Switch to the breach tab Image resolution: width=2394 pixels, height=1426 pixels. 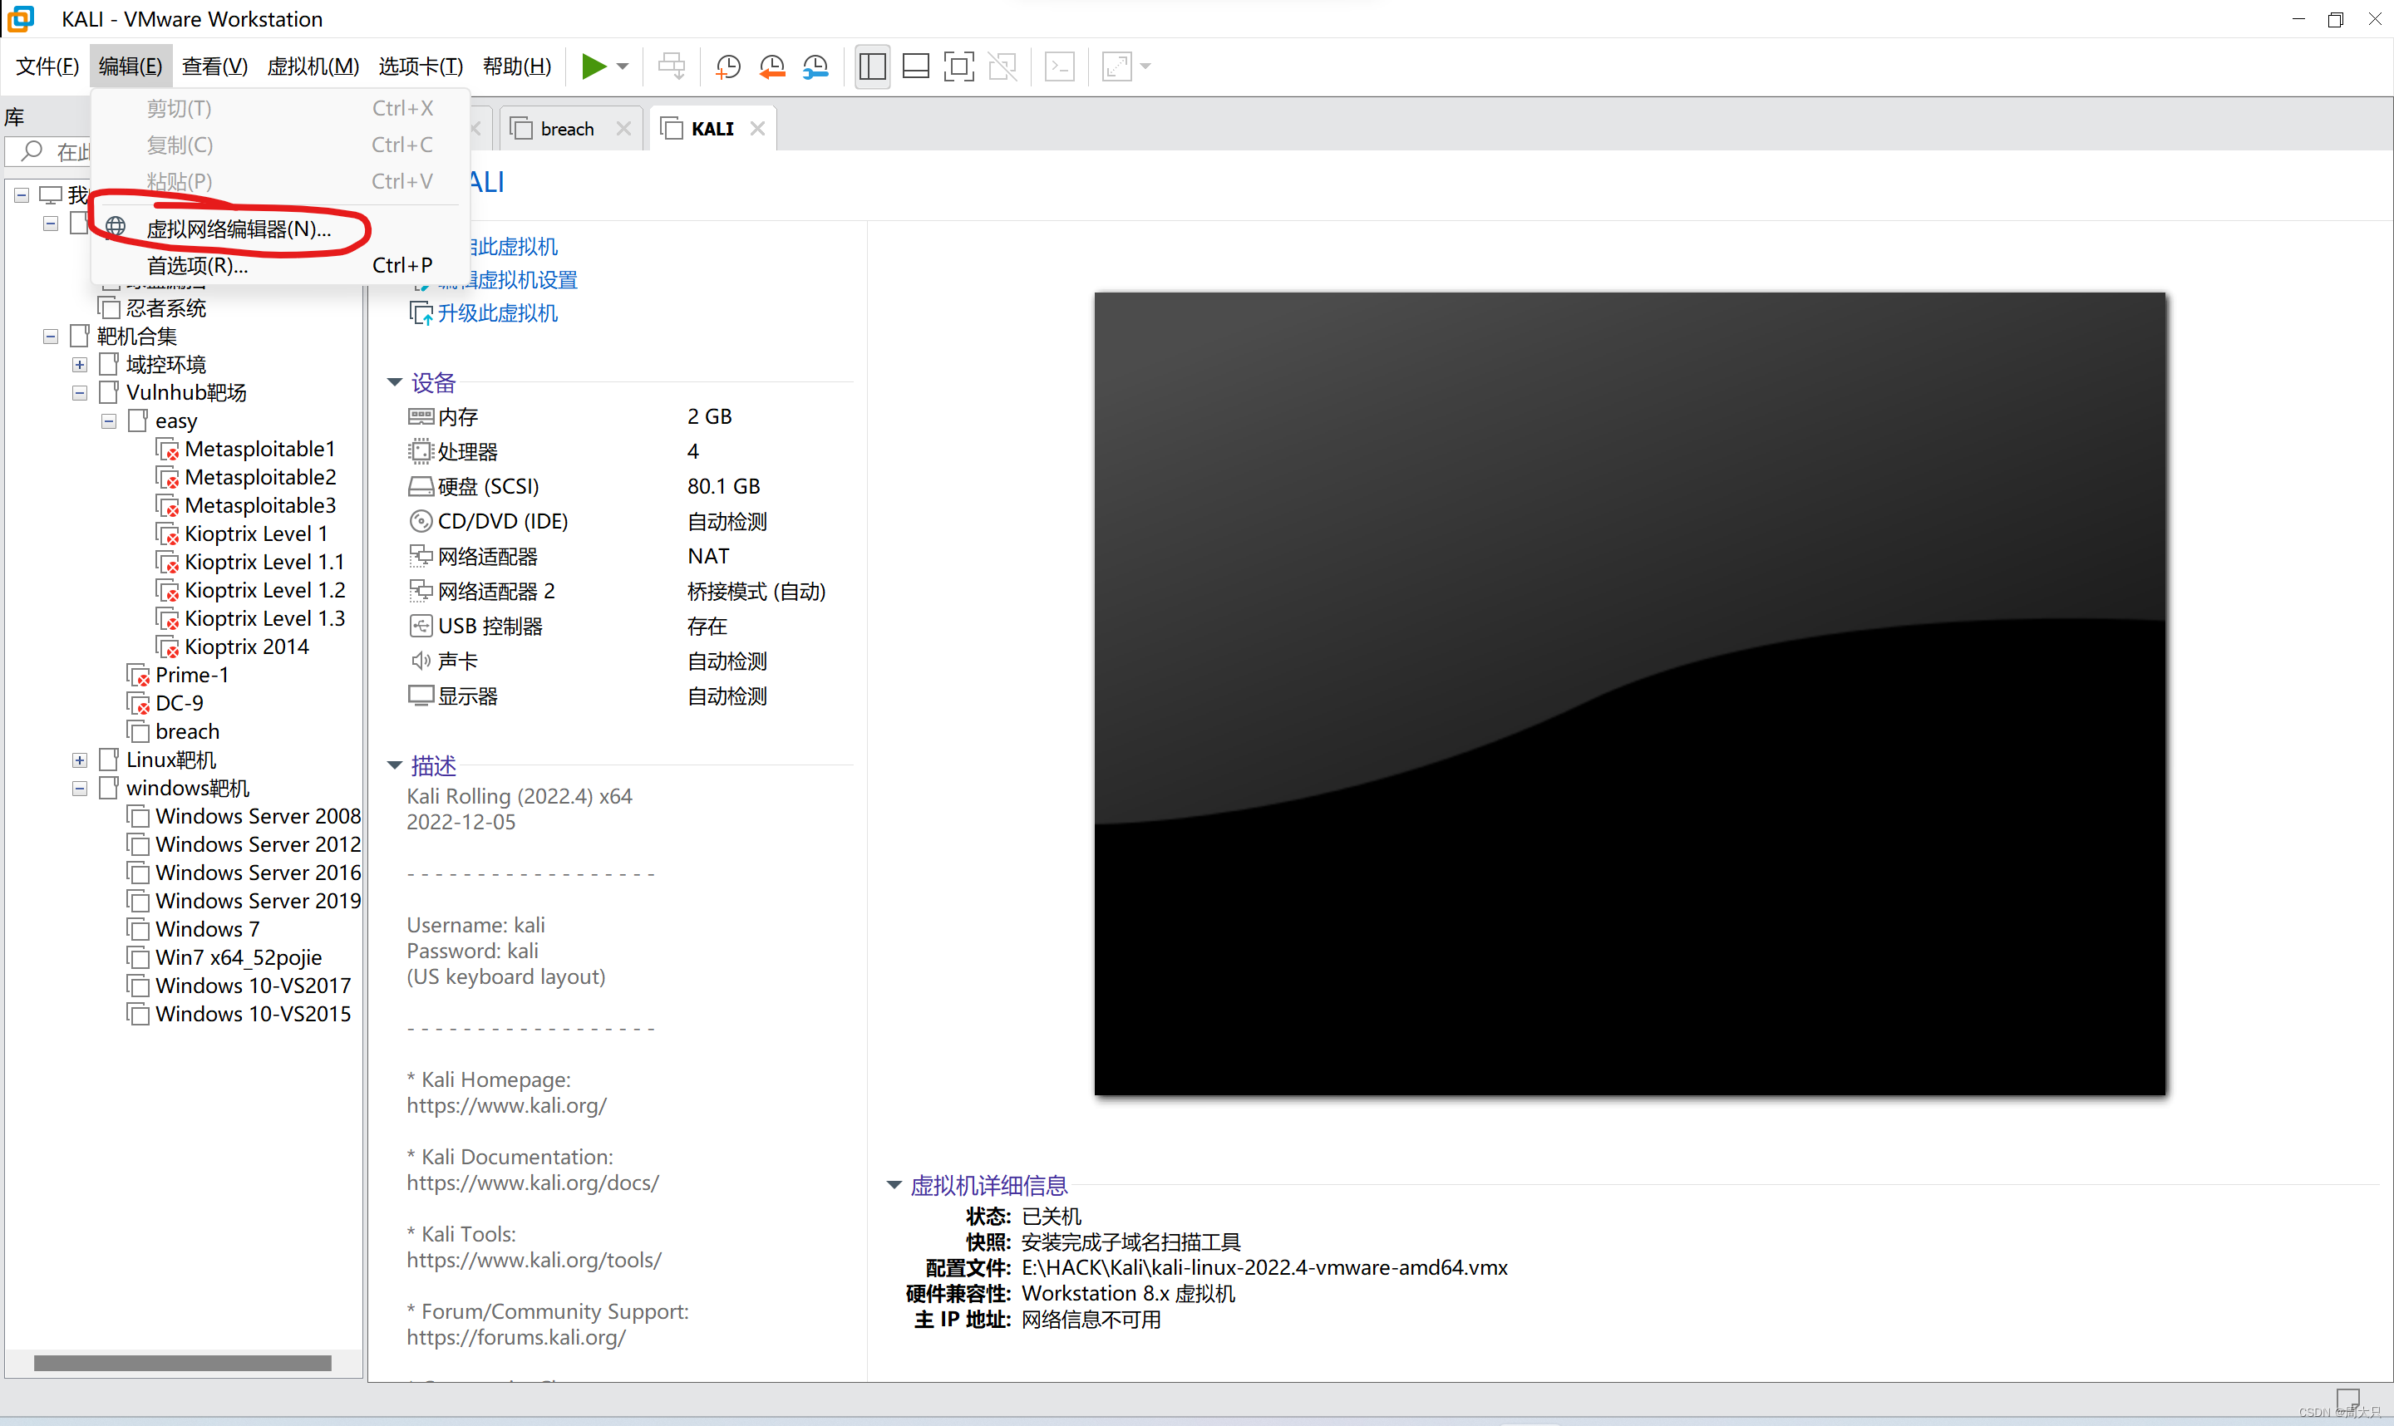[x=567, y=129]
